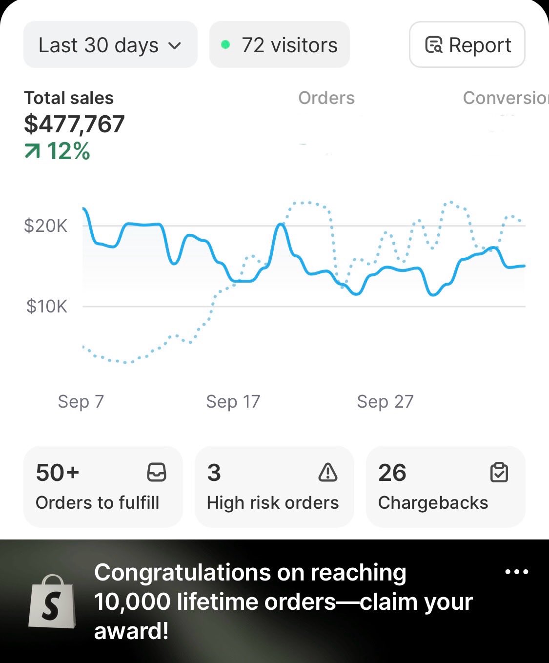
Task: Click the inbox icon on Orders to fulfill
Action: 157,473
